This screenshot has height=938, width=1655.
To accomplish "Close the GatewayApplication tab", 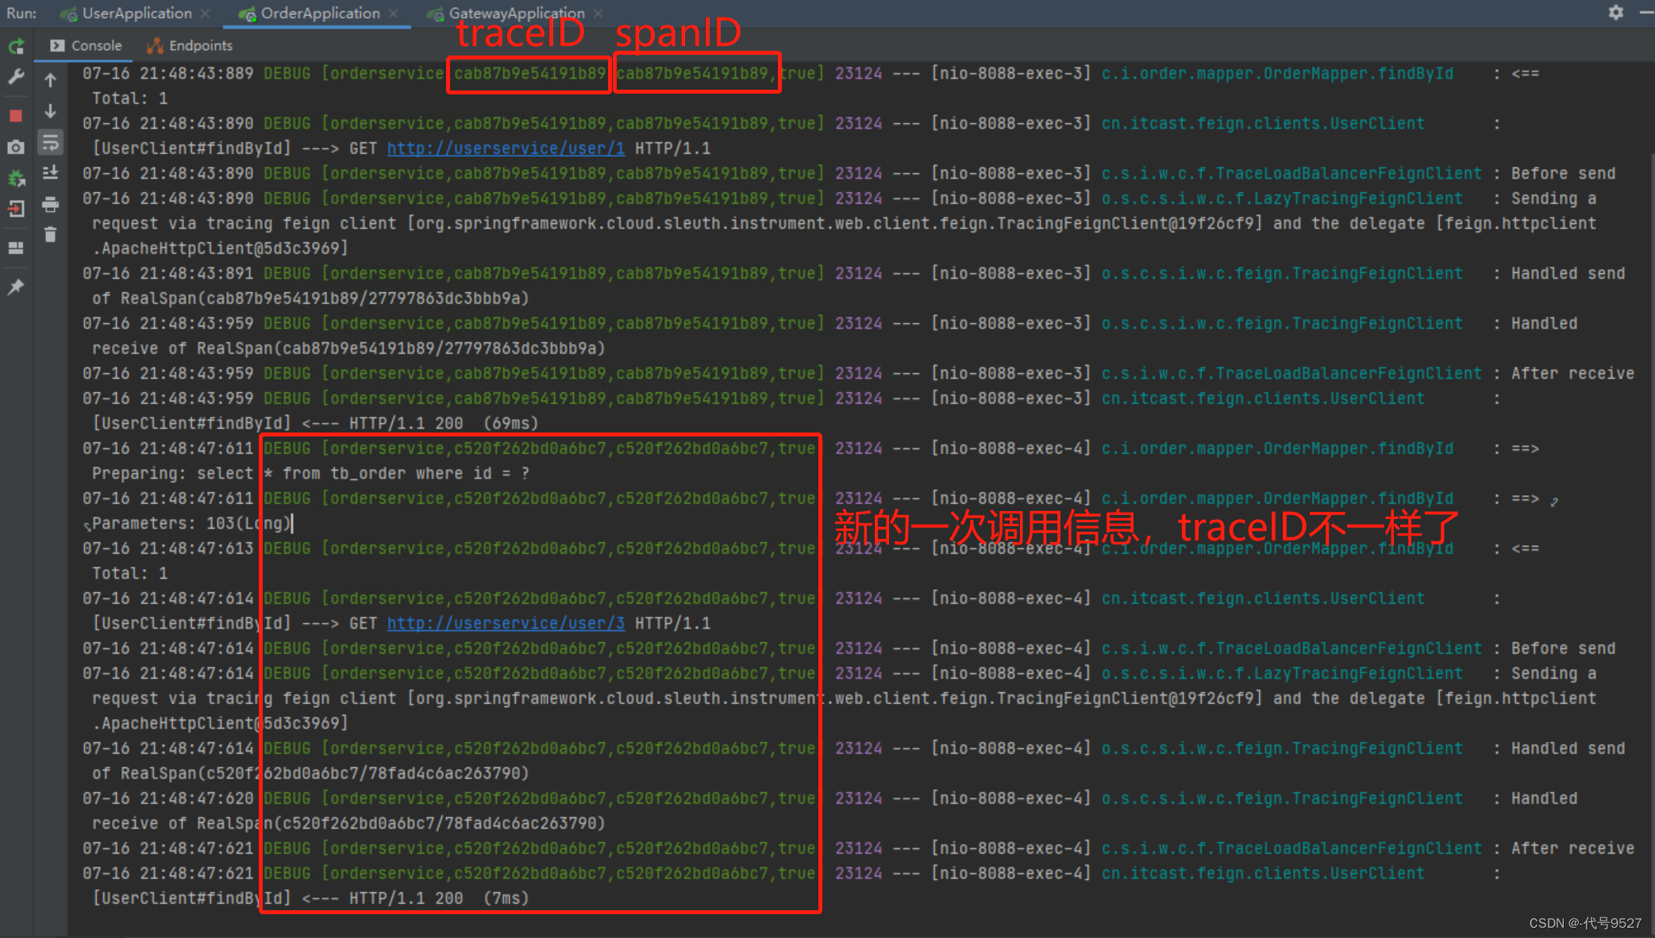I will pyautogui.click(x=598, y=13).
